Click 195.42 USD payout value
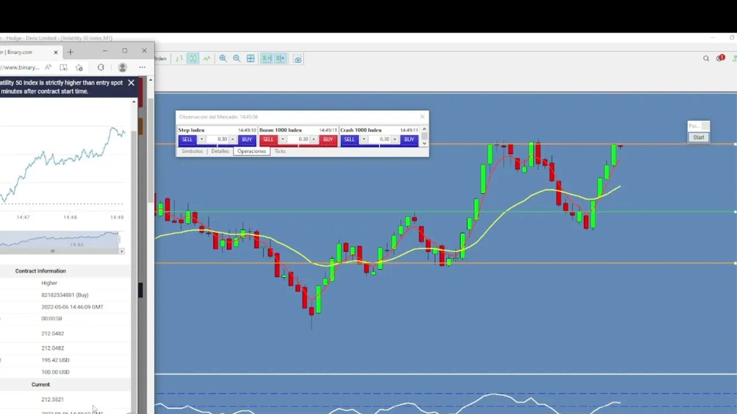The height and width of the screenshot is (414, 737). tap(55, 360)
